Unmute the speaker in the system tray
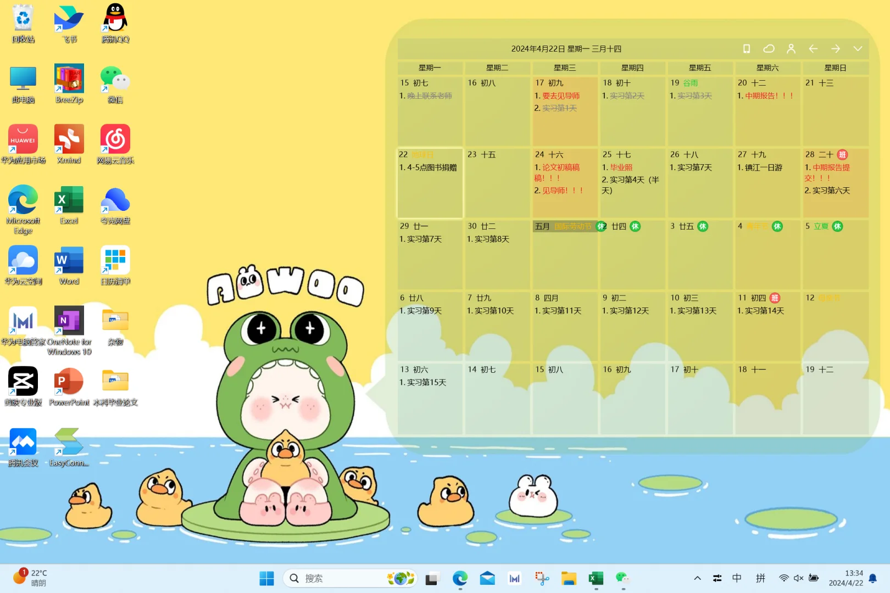 tap(798, 578)
